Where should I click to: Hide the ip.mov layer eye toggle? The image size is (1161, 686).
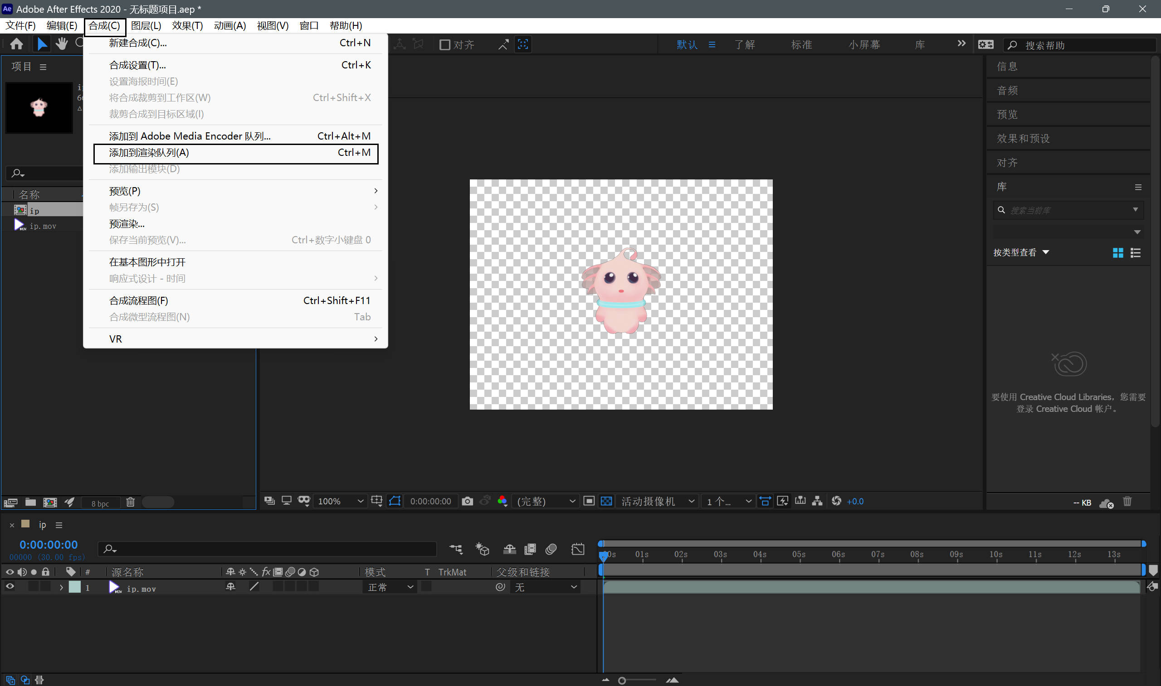10,587
